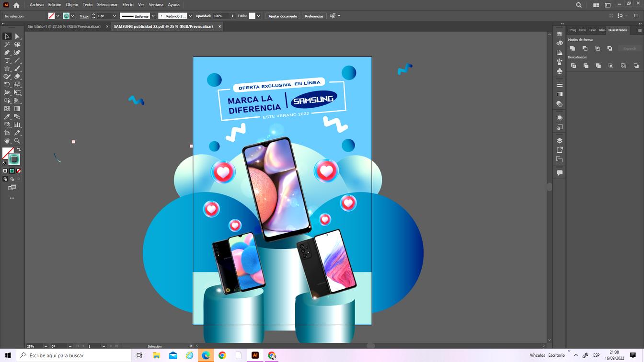Swap fill and stroke colors
The width and height of the screenshot is (644, 362).
point(19,150)
